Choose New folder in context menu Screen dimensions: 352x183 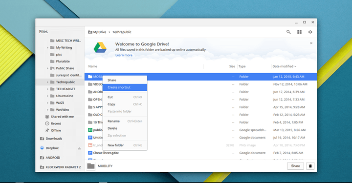[125, 145]
